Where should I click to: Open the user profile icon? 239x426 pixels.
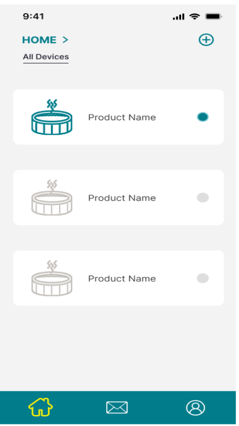[195, 407]
